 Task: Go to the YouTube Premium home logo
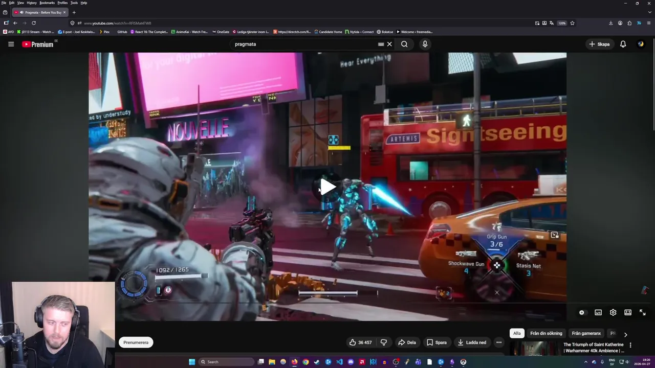[x=37, y=44]
